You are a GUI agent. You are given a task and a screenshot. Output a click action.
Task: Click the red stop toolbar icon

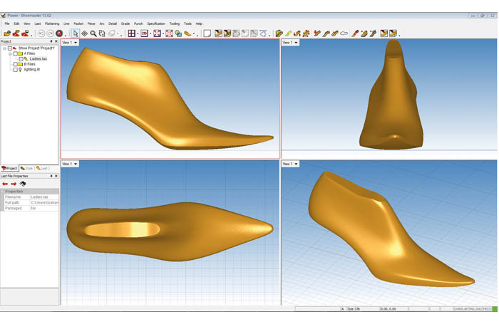[59, 33]
